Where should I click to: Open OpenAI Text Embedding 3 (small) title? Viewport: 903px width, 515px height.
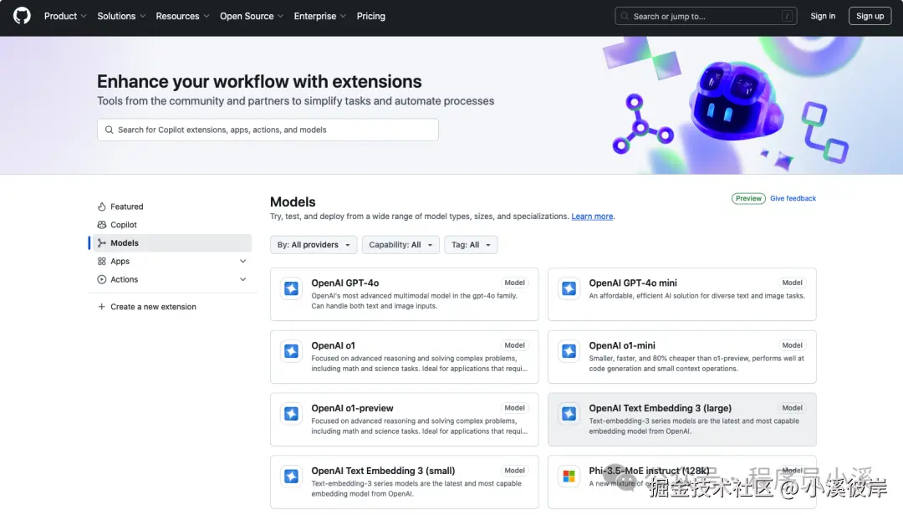pos(383,471)
